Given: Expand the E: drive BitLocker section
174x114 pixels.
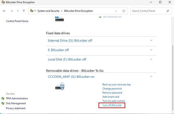Looking at the screenshot, I should coord(151,50).
